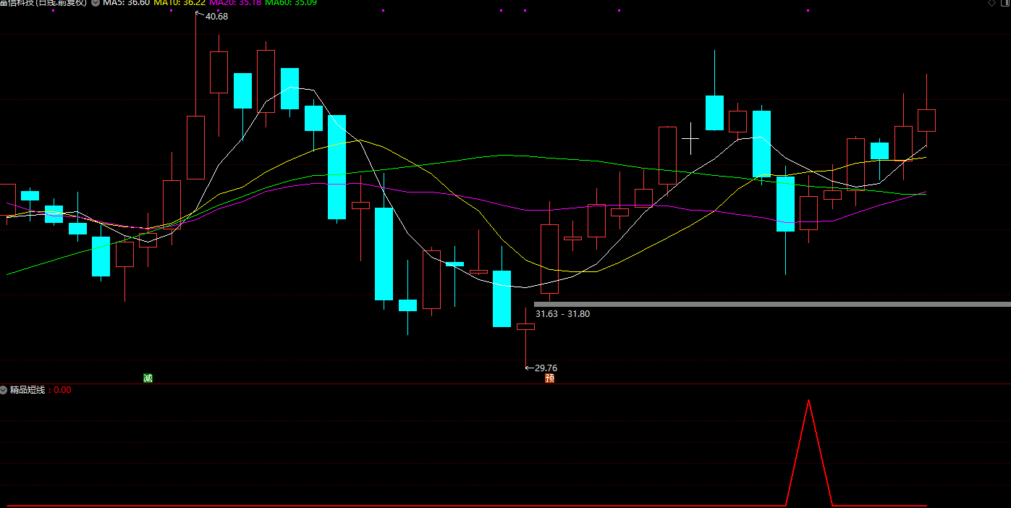Screen dimensions: 1011x508
Task: Click the white doji cross candlestick
Action: 690,137
